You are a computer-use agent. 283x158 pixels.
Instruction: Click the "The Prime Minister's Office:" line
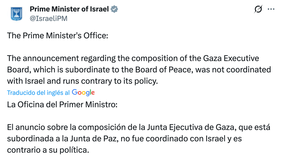58,36
